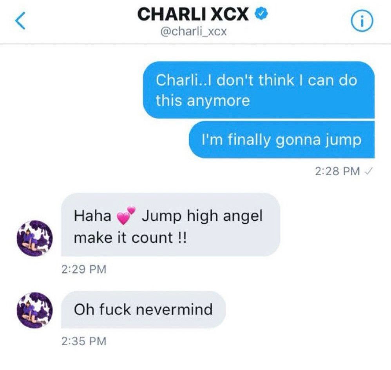Go back using the left arrow
Viewport: 391px width, 370px height.
[x=20, y=22]
